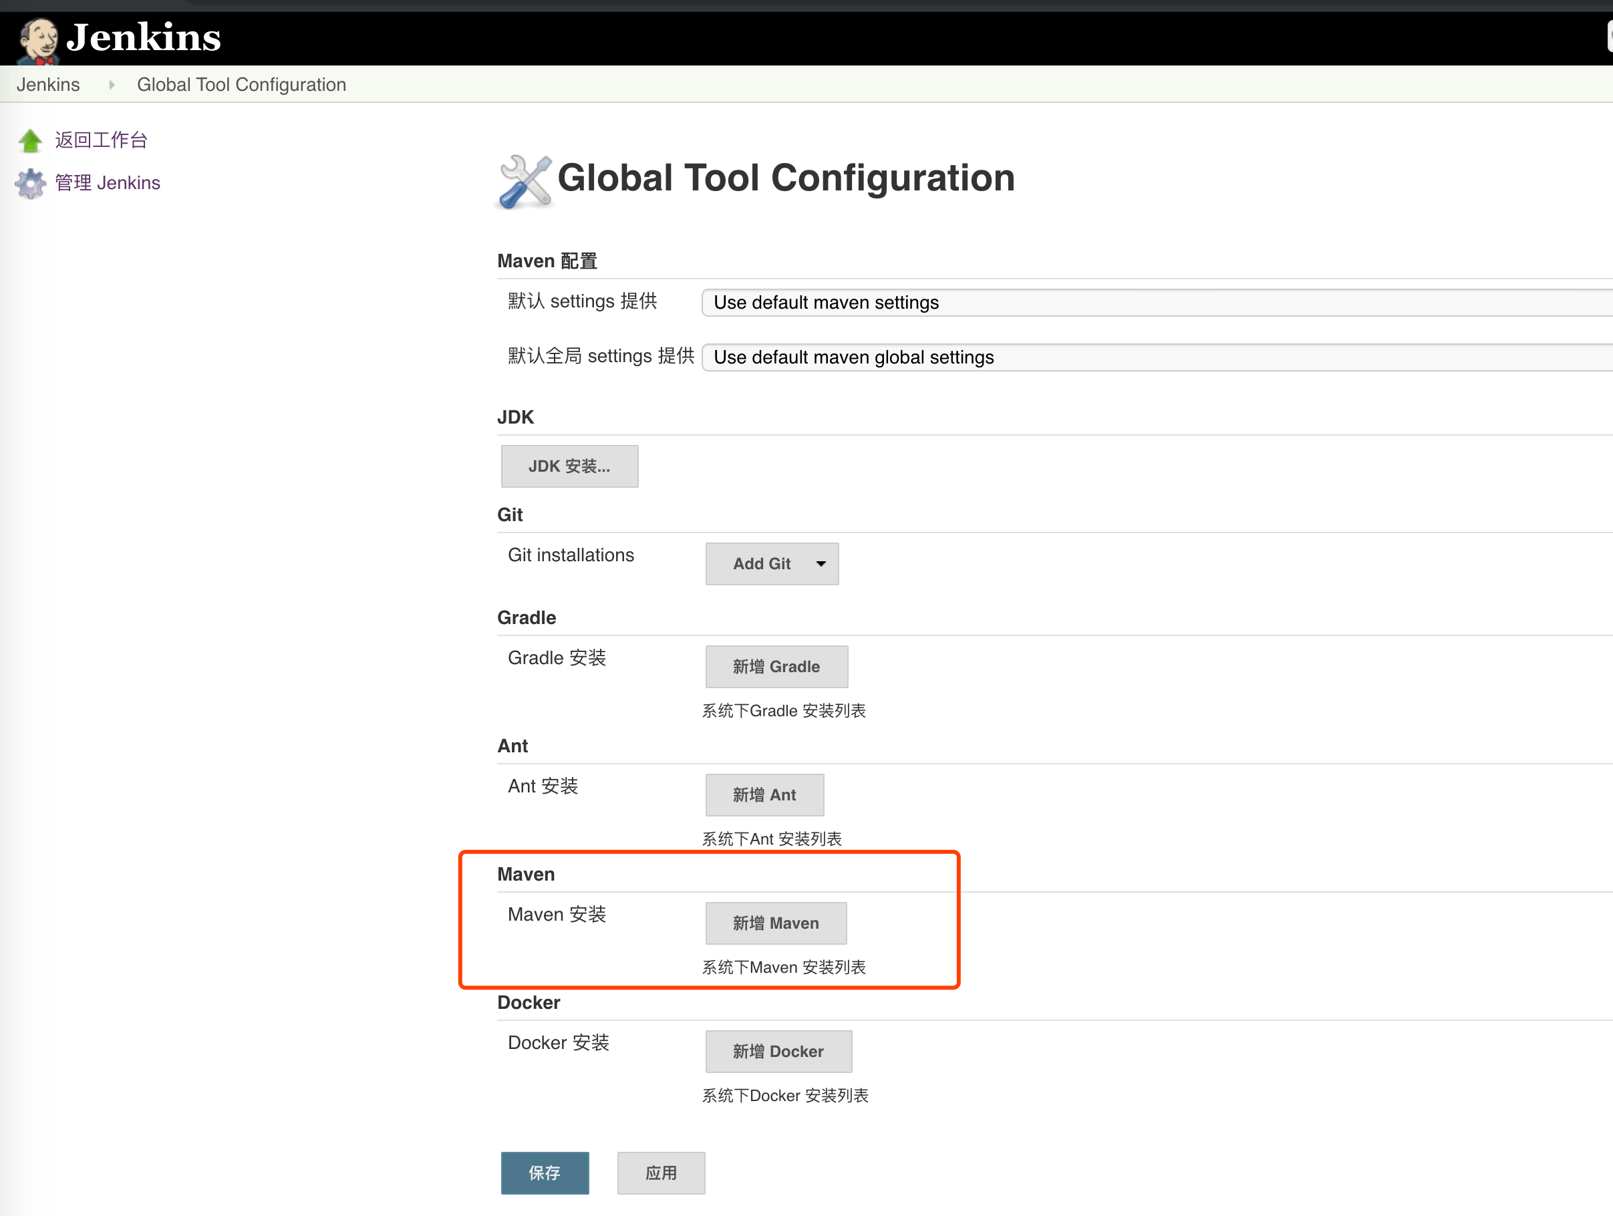Click the Maven 配置 section heading
The image size is (1613, 1216).
(x=547, y=261)
